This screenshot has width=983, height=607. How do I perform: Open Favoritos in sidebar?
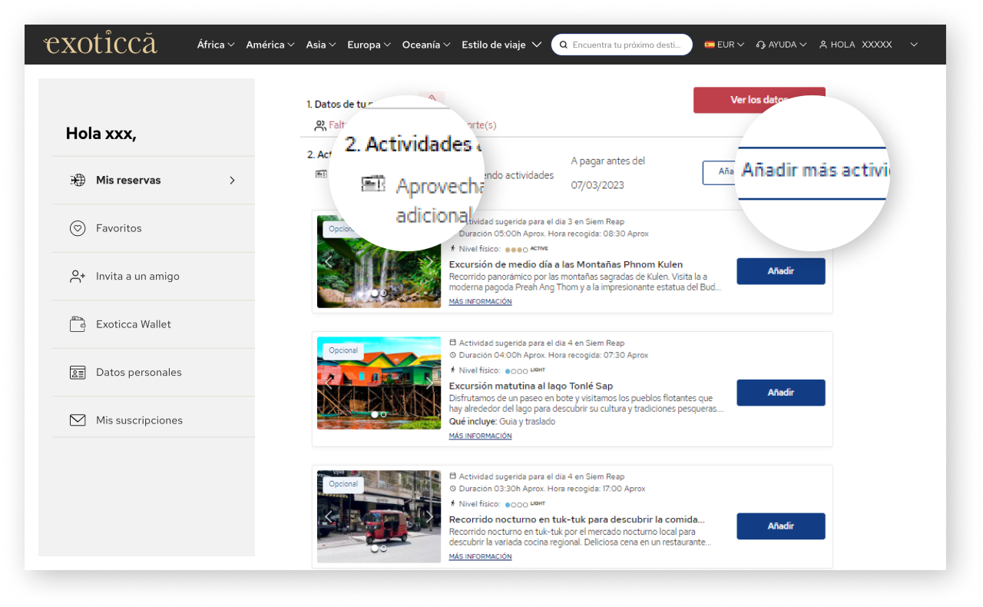tap(153, 228)
